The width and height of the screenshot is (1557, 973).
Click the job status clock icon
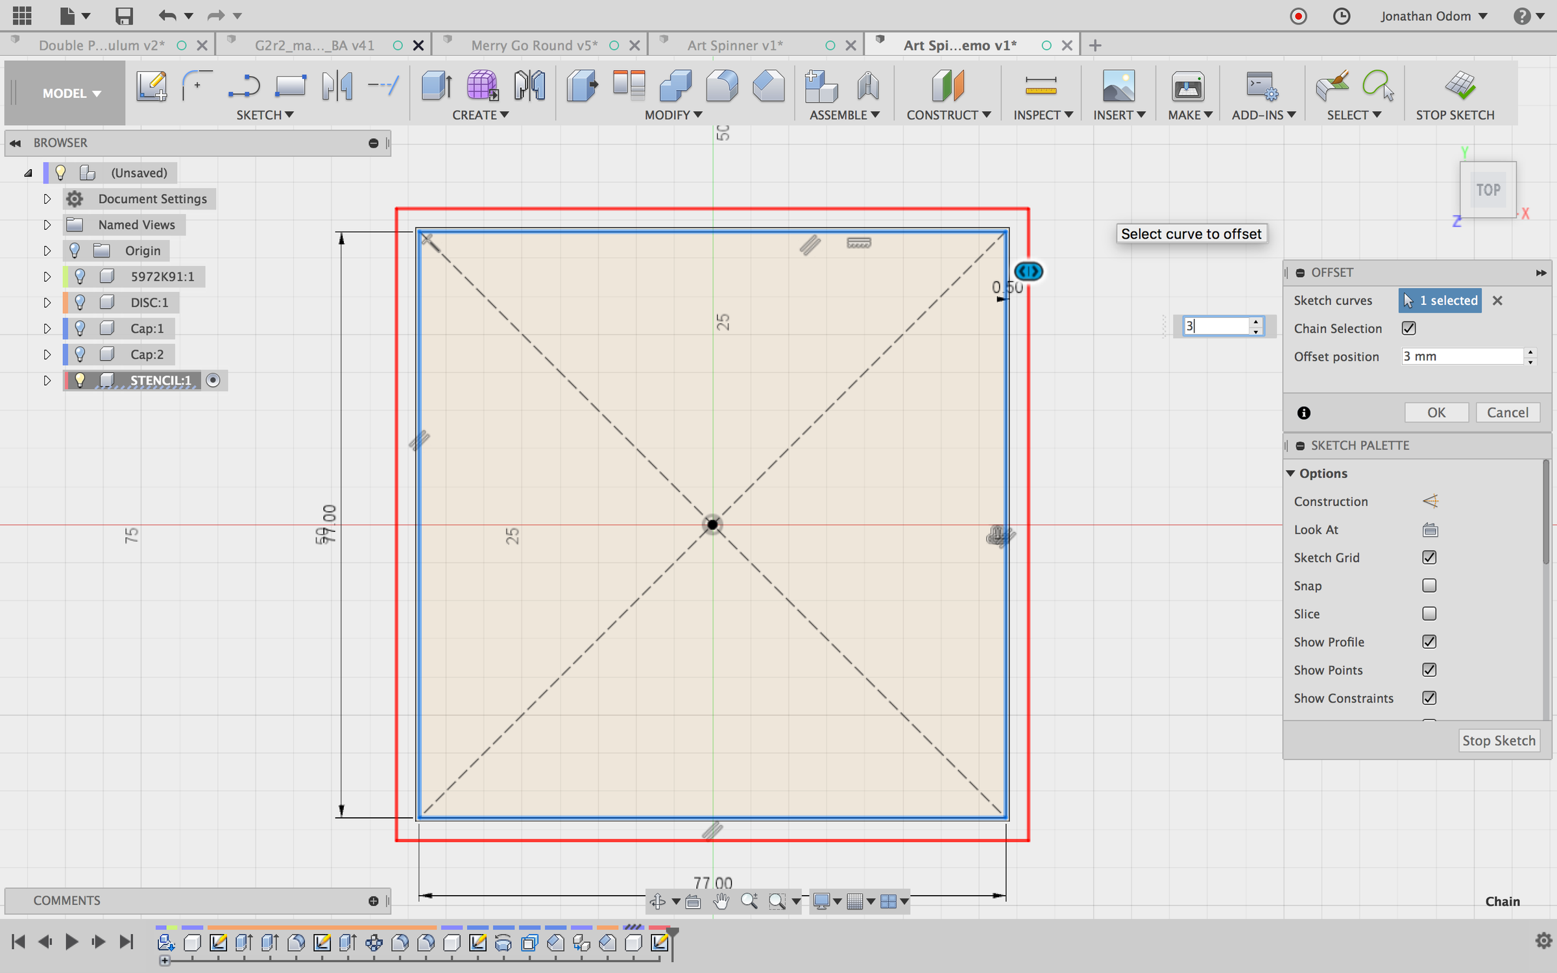(x=1341, y=16)
